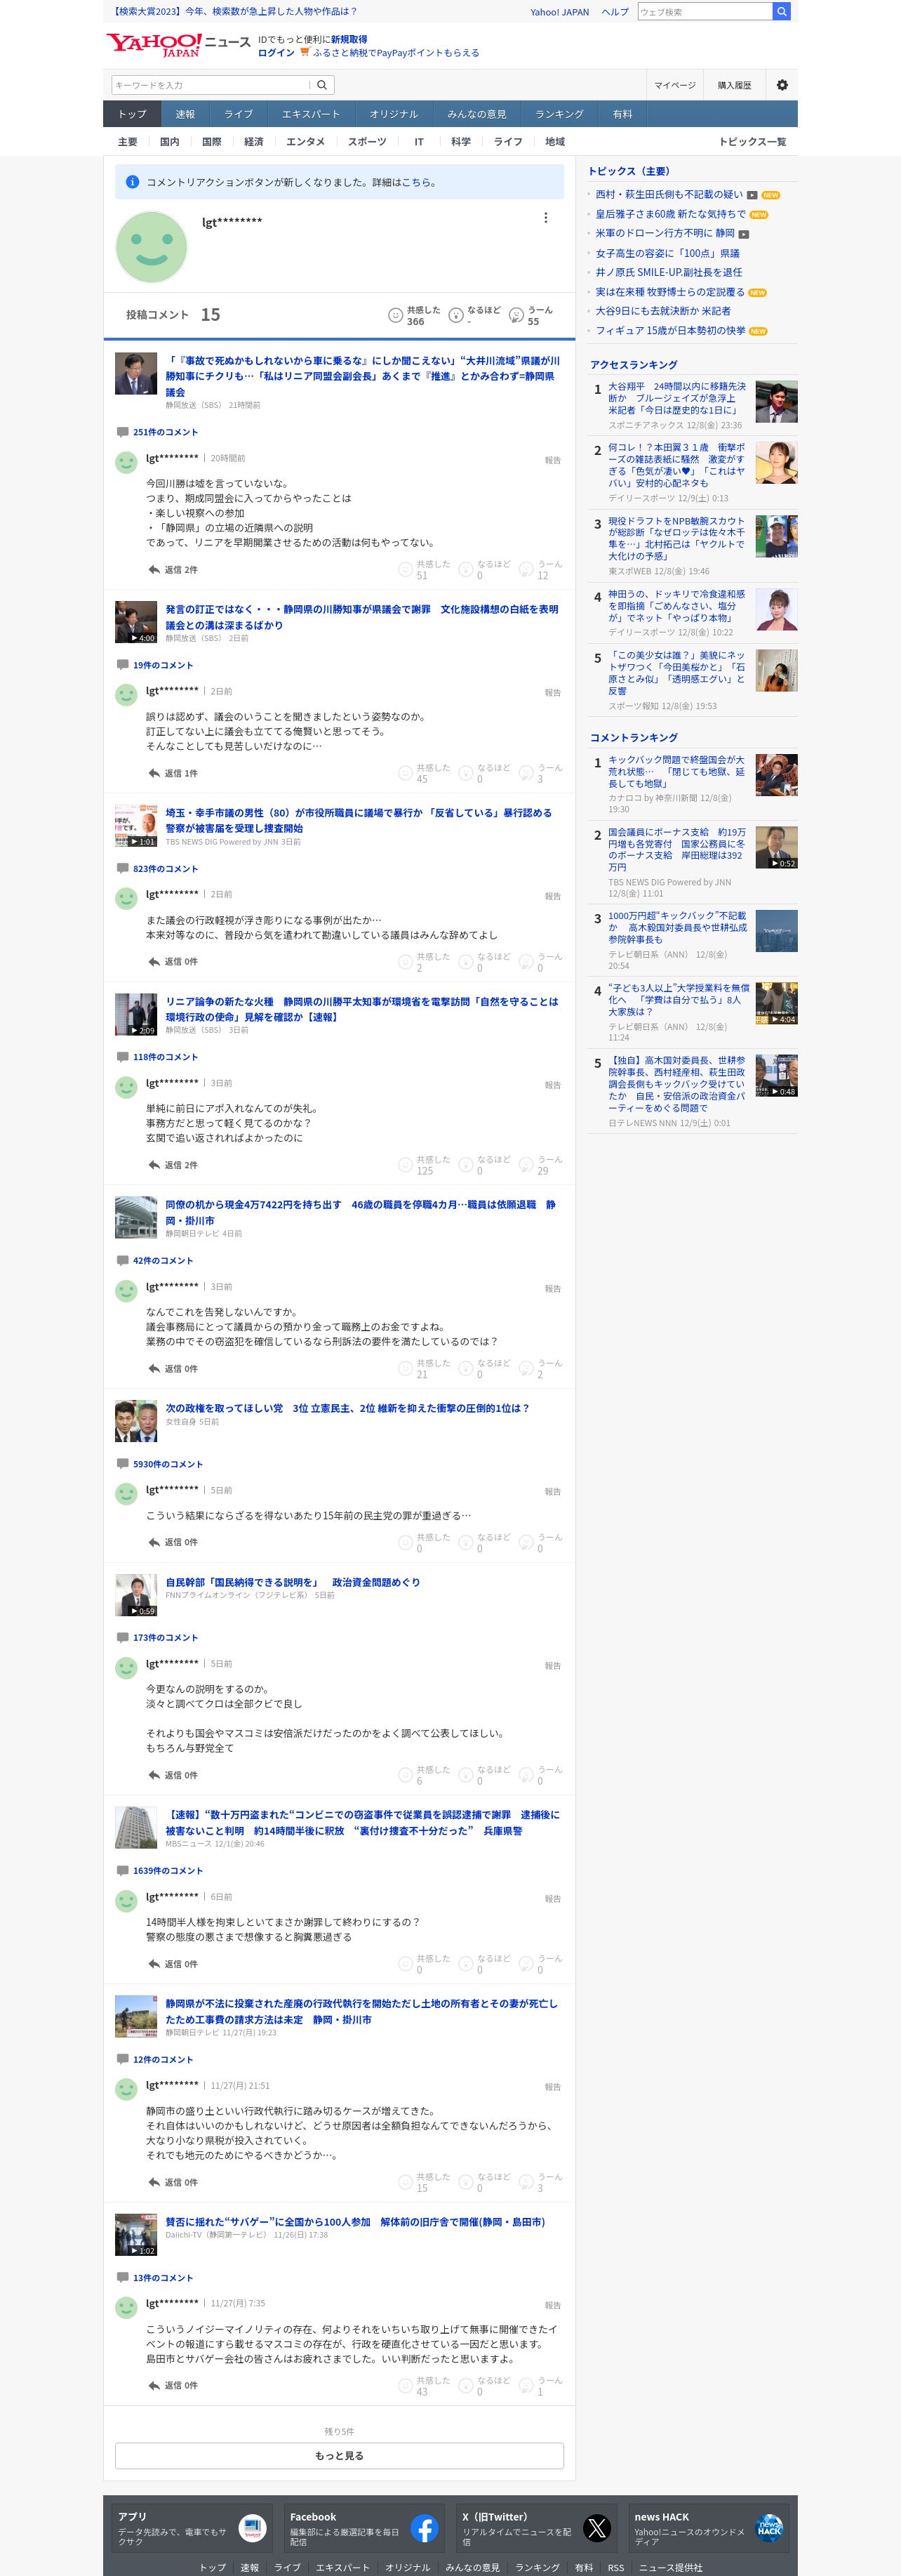
Task: Click the 購入履歴 button
Action: [x=734, y=85]
